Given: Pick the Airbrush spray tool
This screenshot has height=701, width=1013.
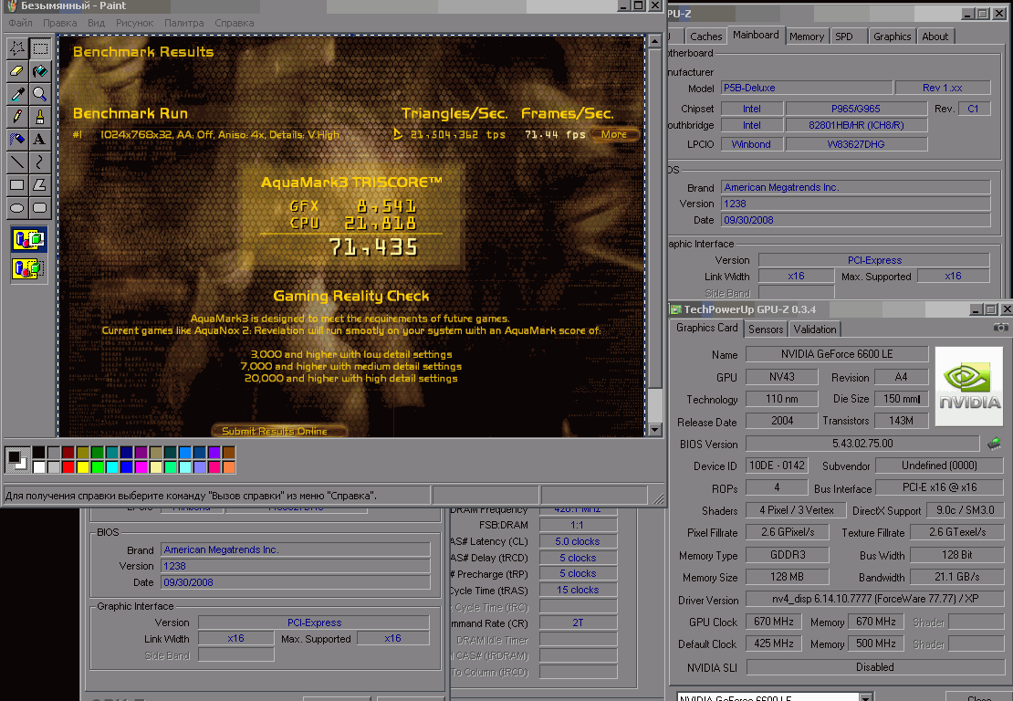Looking at the screenshot, I should coord(17,140).
